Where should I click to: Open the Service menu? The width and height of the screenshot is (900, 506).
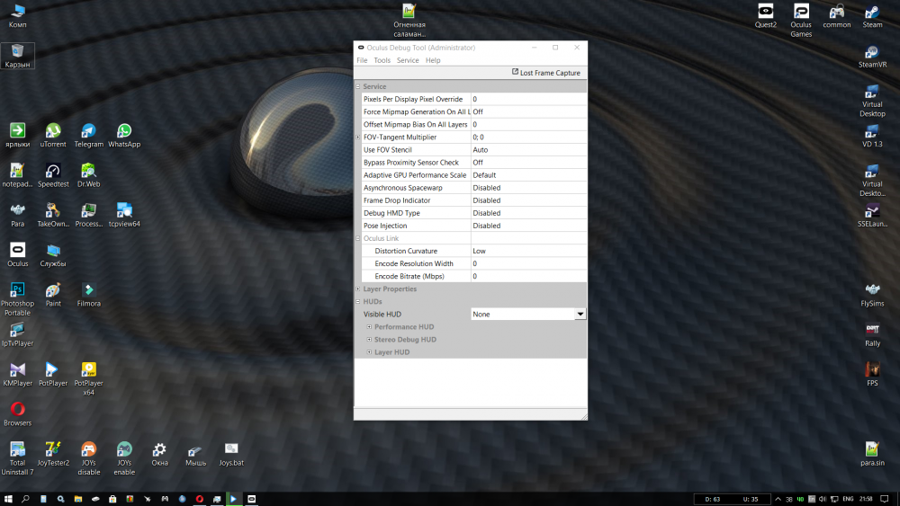click(408, 60)
